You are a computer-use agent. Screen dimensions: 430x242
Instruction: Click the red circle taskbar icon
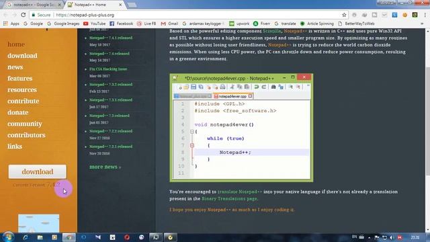click(x=127, y=237)
